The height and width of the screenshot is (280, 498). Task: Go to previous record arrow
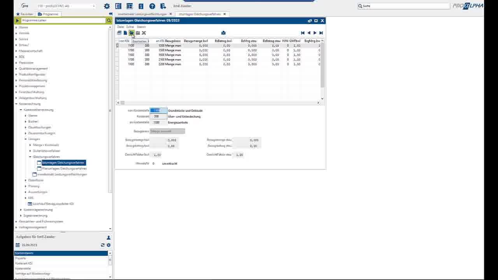(x=309, y=33)
